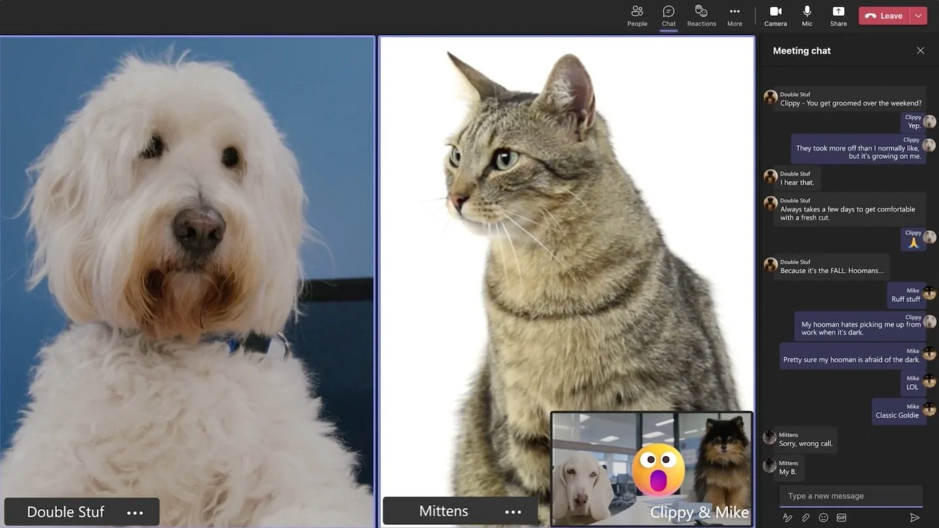Expand the Leave options dropdown arrow
Image resolution: width=939 pixels, height=528 pixels.
pos(918,16)
